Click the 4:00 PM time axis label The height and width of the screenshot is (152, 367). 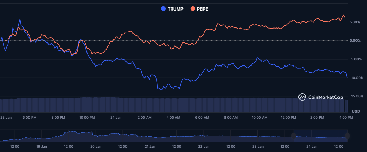click(346, 118)
